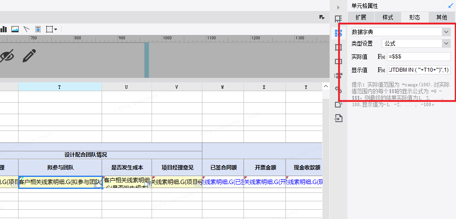This screenshot has width=456, height=219.
Task: Switch to the 扩展 tab
Action: [x=361, y=17]
